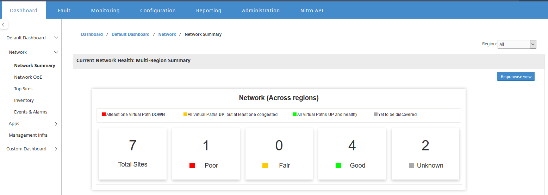Click the Custom Dashboard sidebar label

[x=26, y=149]
